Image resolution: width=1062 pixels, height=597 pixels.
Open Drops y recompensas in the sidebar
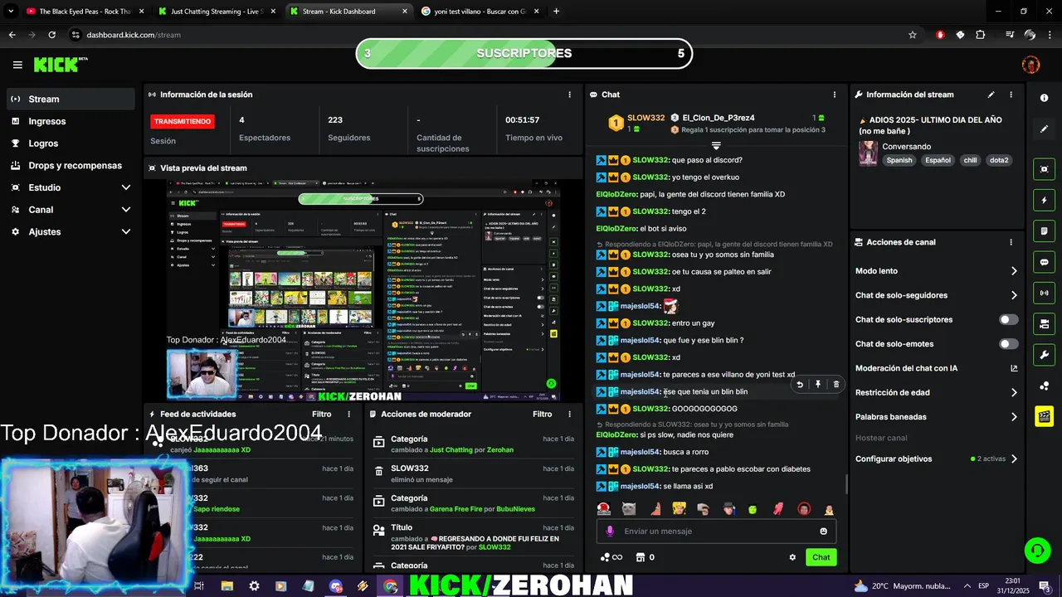(x=71, y=165)
